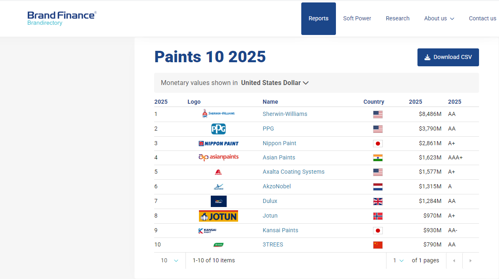The width and height of the screenshot is (499, 279).
Task: Click the AkzoNobel logo image
Action: [219, 187]
